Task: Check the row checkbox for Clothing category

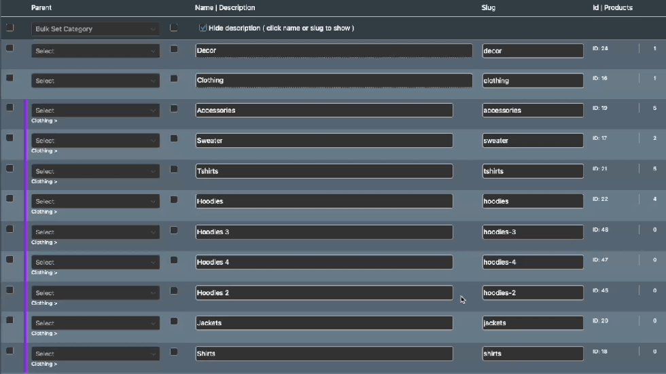Action: click(10, 78)
